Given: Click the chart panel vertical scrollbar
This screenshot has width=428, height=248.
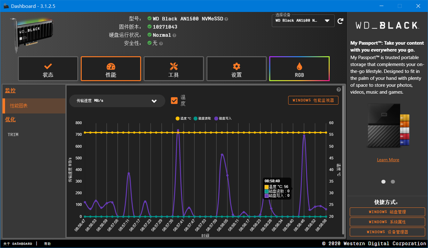Looking at the screenshot, I should click(x=343, y=160).
